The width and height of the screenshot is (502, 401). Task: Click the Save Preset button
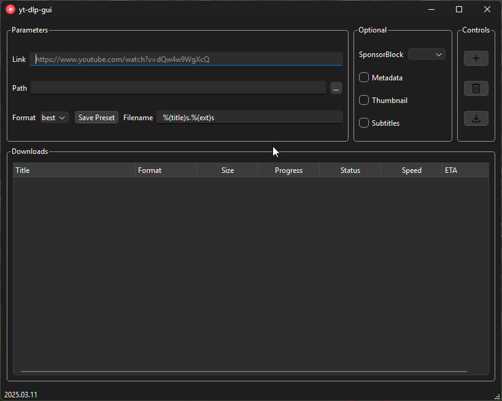coord(96,117)
